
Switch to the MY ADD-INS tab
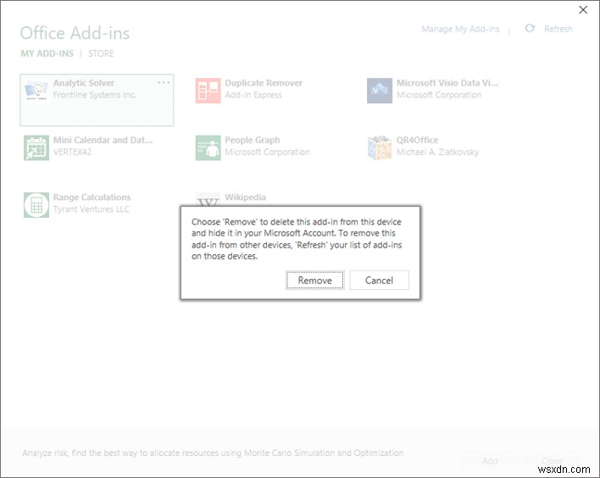click(x=47, y=53)
